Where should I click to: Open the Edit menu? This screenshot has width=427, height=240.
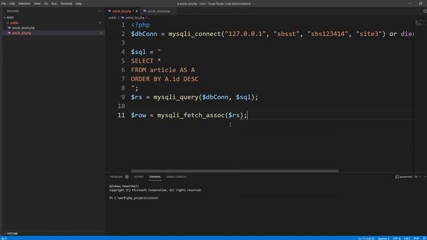tap(12, 3)
